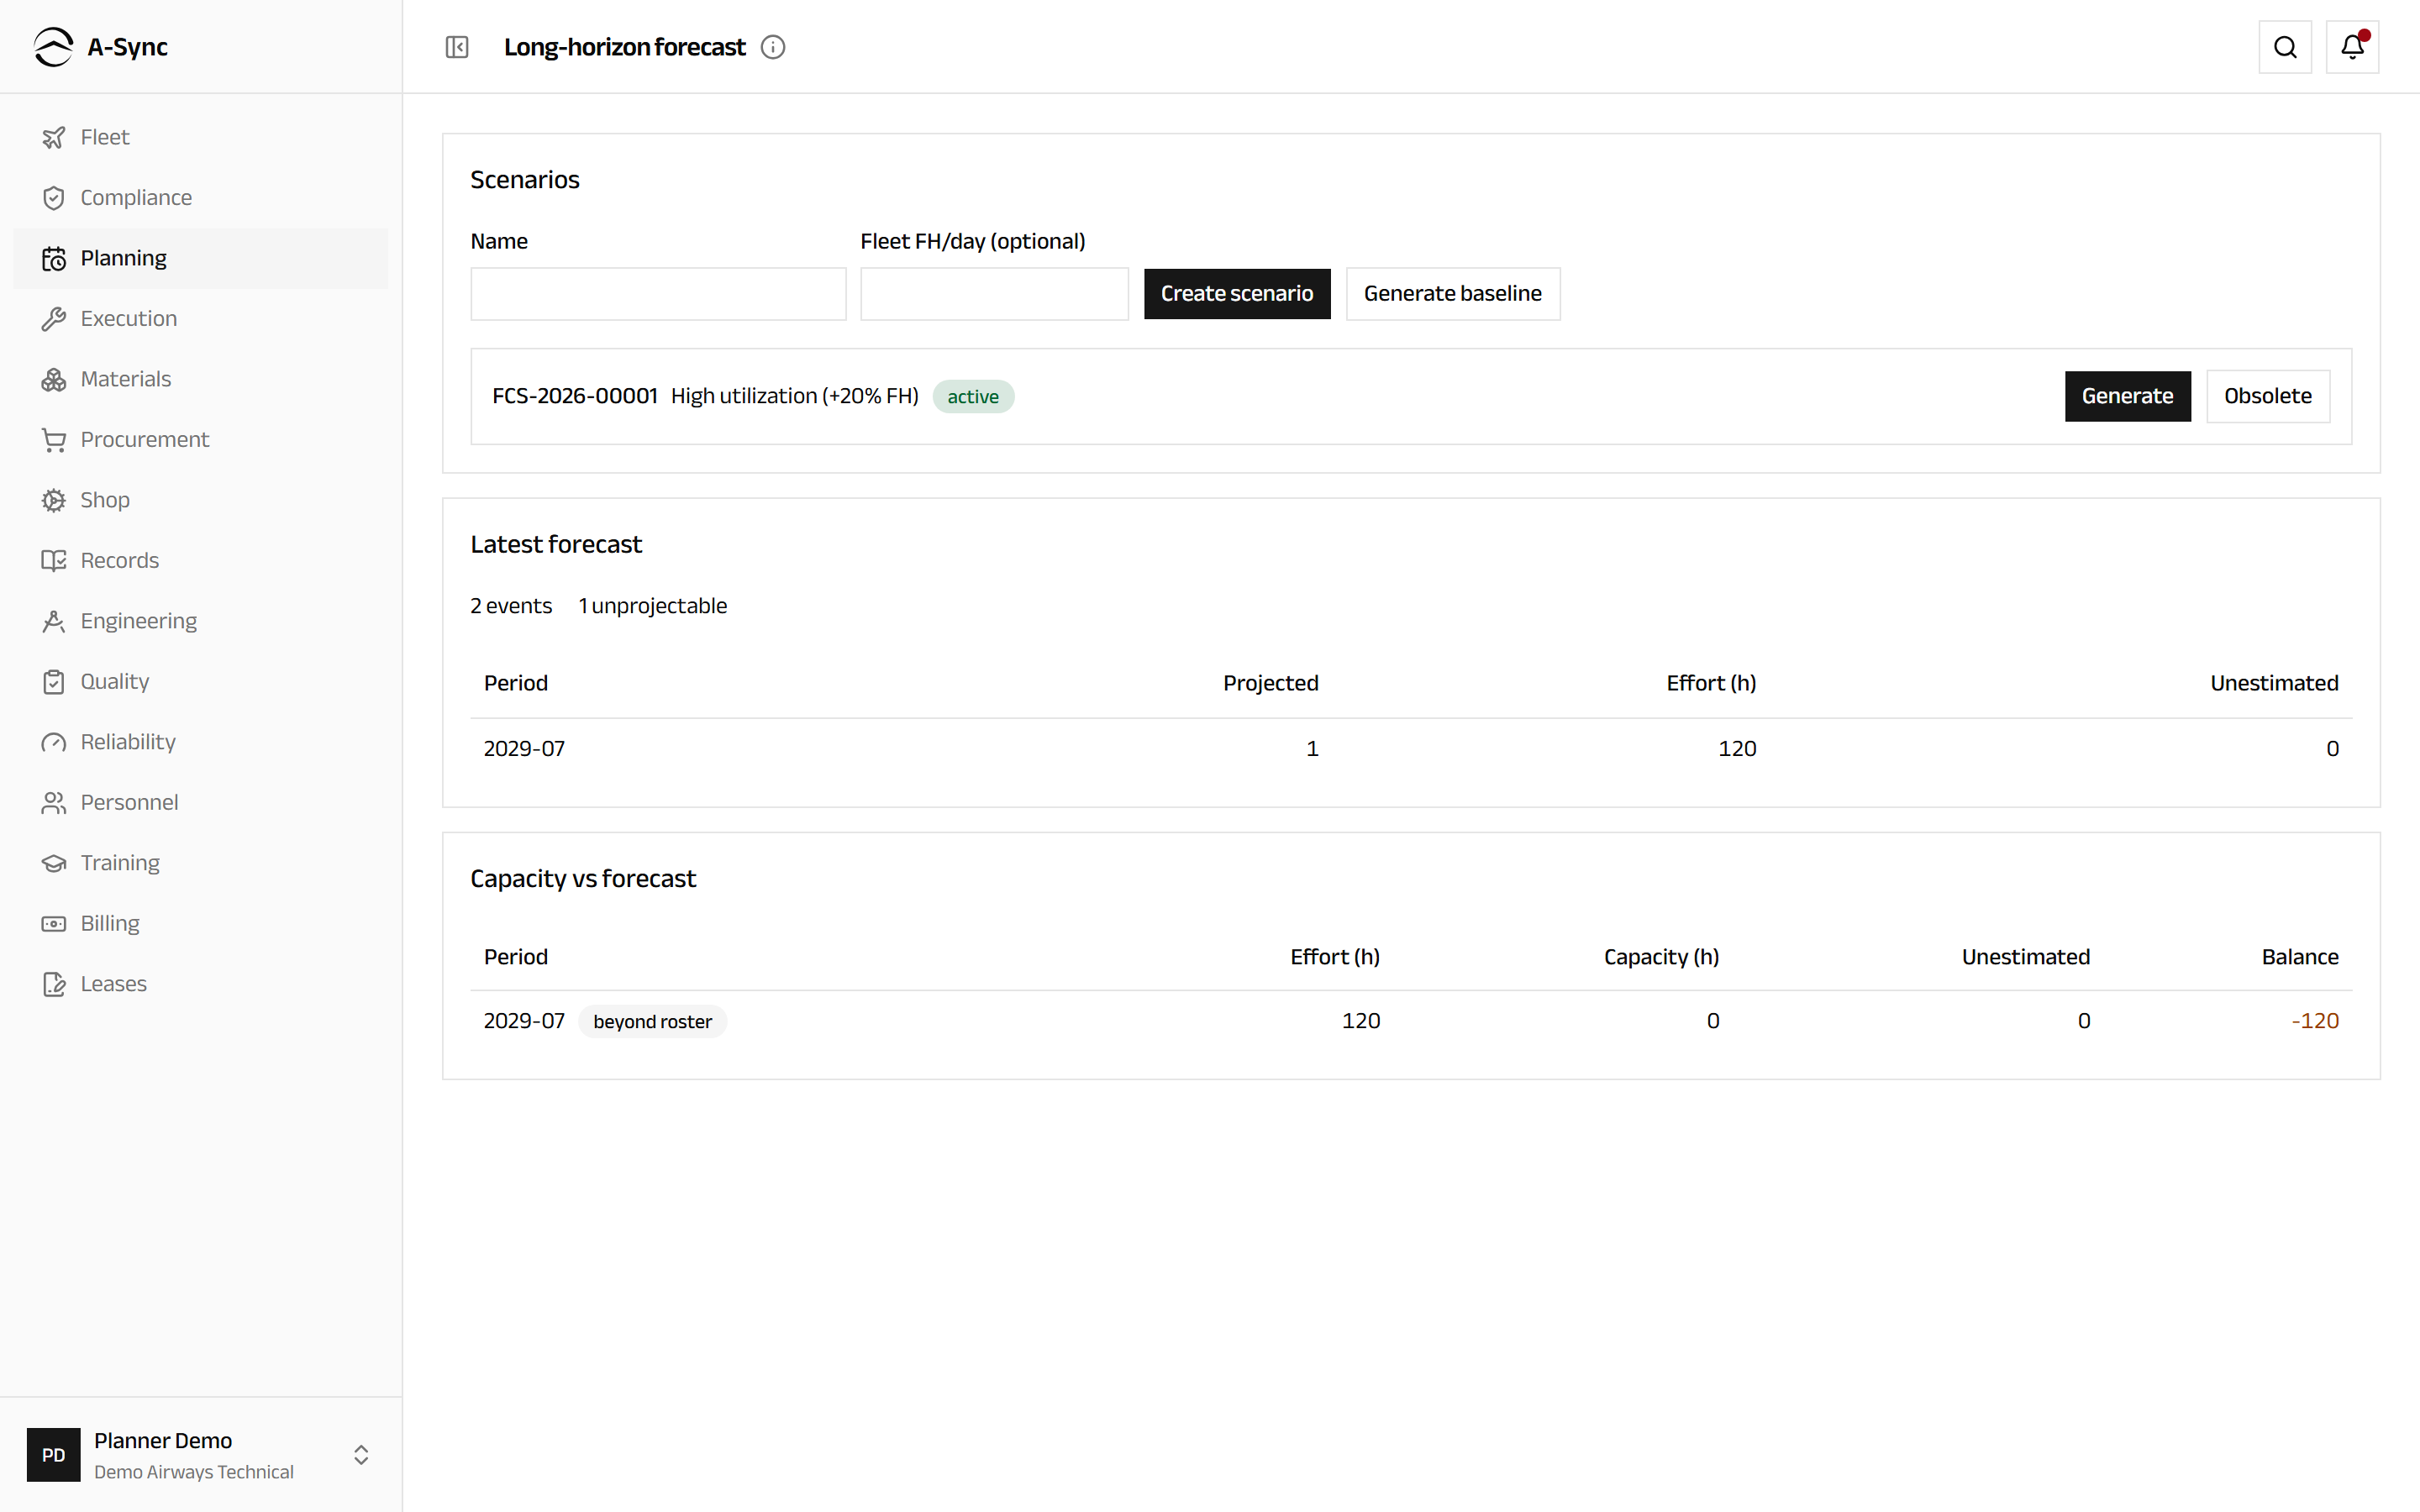This screenshot has width=2420, height=1512.
Task: Click the Quality clipboard icon
Action: [x=54, y=682]
